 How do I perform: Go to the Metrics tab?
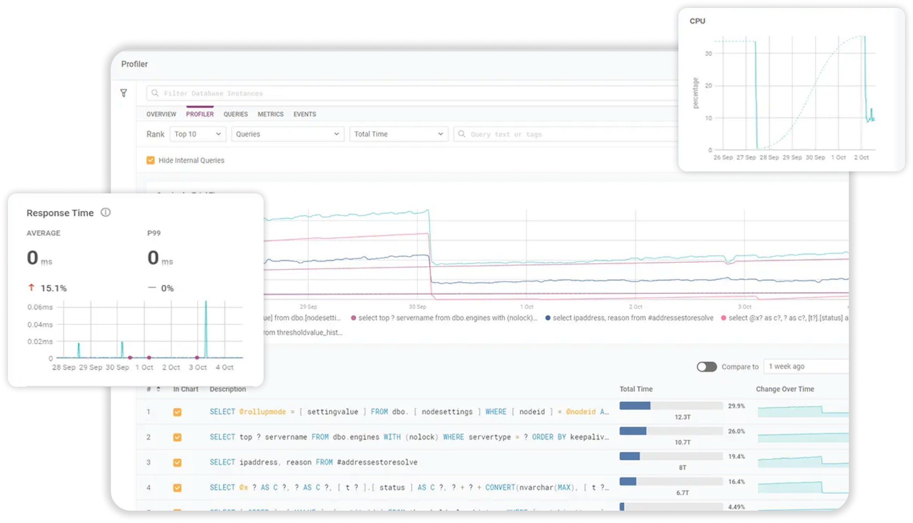coord(271,114)
